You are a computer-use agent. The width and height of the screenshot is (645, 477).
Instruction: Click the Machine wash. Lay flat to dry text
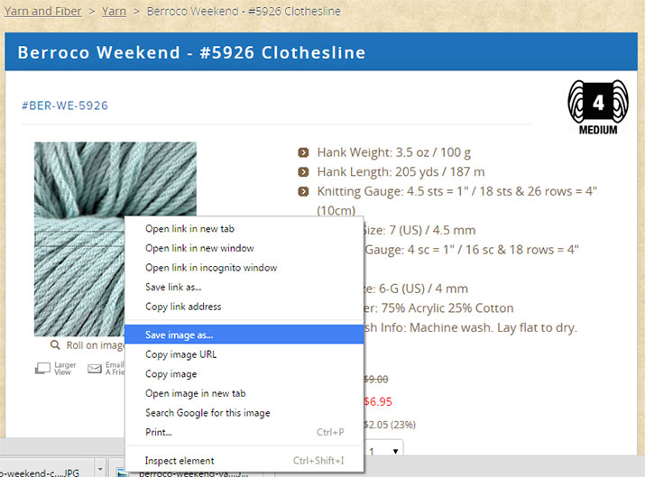493,327
